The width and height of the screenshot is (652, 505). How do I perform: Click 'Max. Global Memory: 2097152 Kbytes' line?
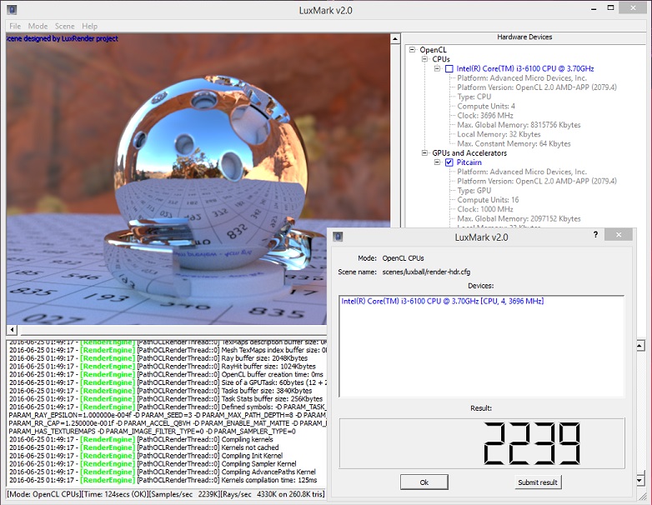coord(519,218)
